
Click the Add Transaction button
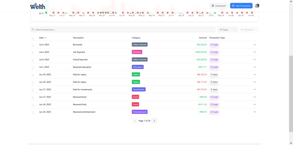pyautogui.click(x=241, y=6)
